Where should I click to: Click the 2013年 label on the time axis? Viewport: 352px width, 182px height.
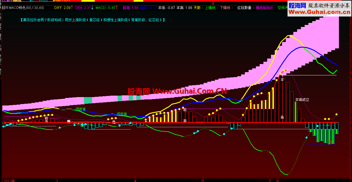(x=9, y=181)
